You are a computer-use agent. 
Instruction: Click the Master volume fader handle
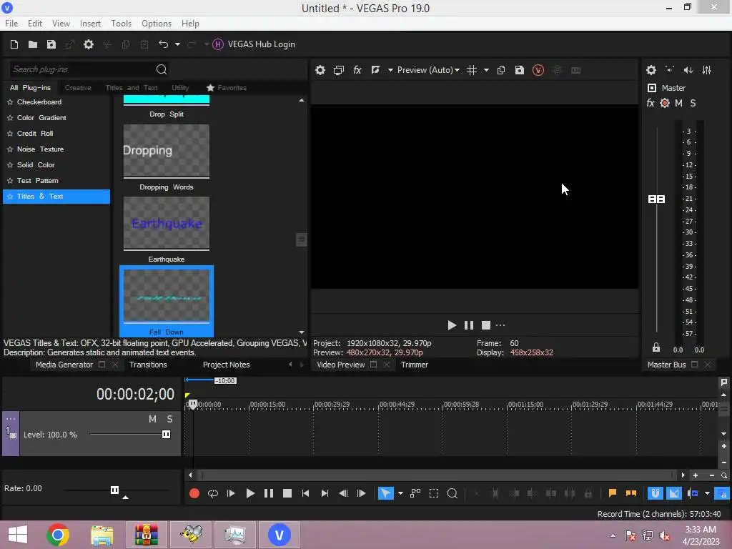pos(656,199)
